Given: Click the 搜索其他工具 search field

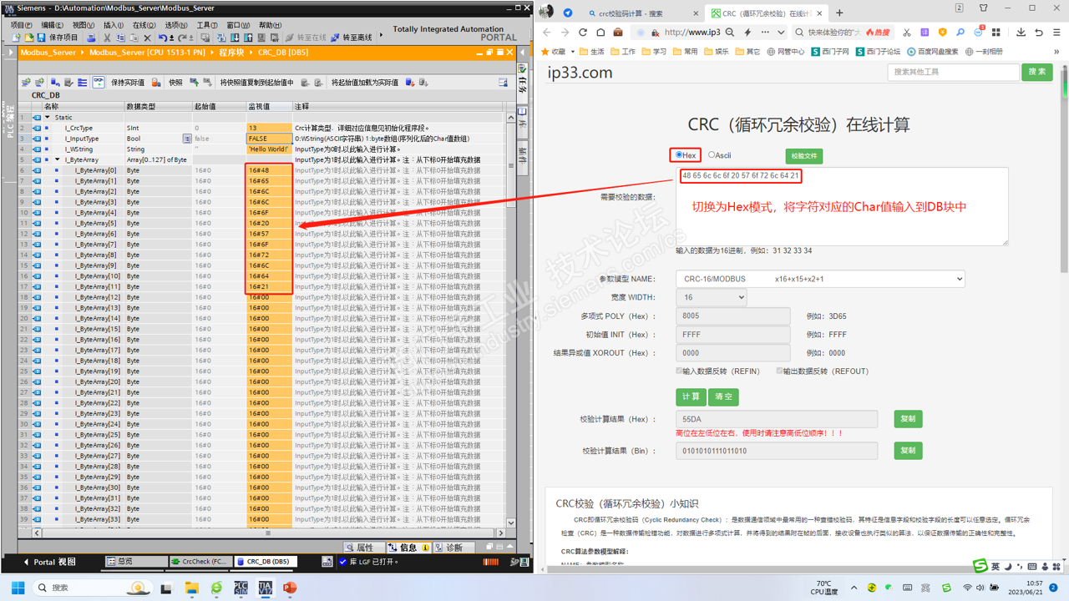Looking at the screenshot, I should tap(953, 72).
